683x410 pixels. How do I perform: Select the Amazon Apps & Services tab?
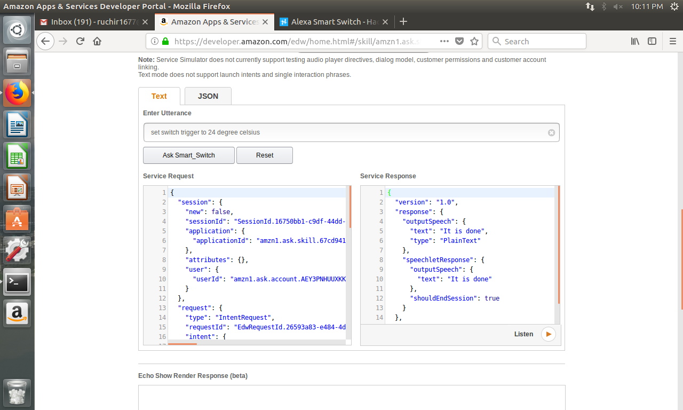pyautogui.click(x=215, y=22)
